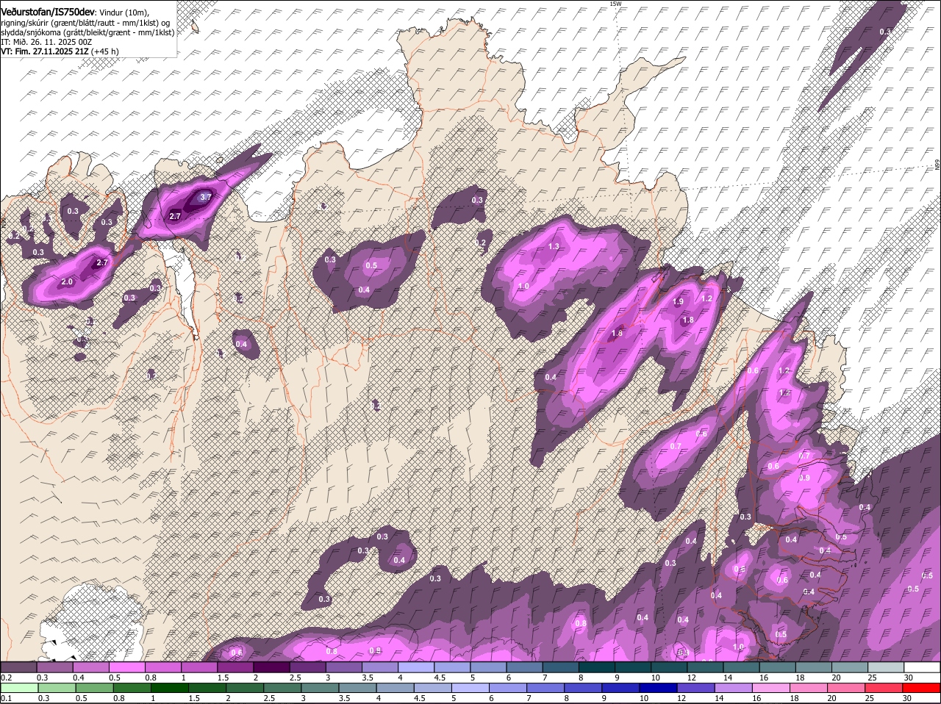Viewport: 941px width, 704px height.
Task: Click the '0.1' label on rain legend
Action: (6, 698)
